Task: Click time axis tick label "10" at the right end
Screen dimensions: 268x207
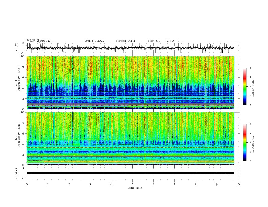Action: (238, 184)
